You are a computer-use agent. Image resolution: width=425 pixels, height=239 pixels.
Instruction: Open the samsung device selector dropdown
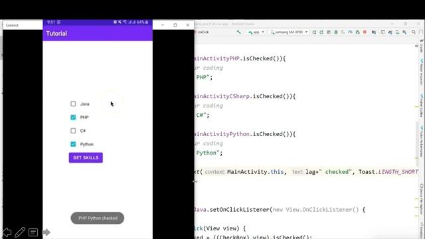click(x=289, y=32)
